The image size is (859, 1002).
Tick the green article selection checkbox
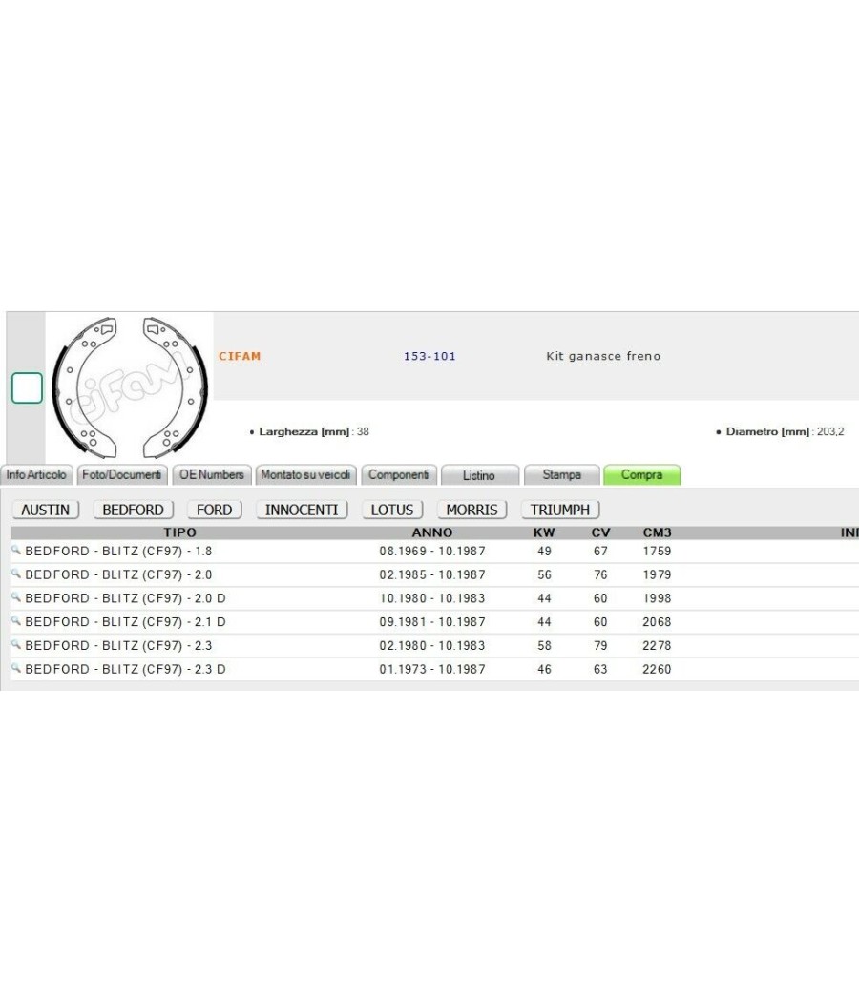click(x=27, y=387)
